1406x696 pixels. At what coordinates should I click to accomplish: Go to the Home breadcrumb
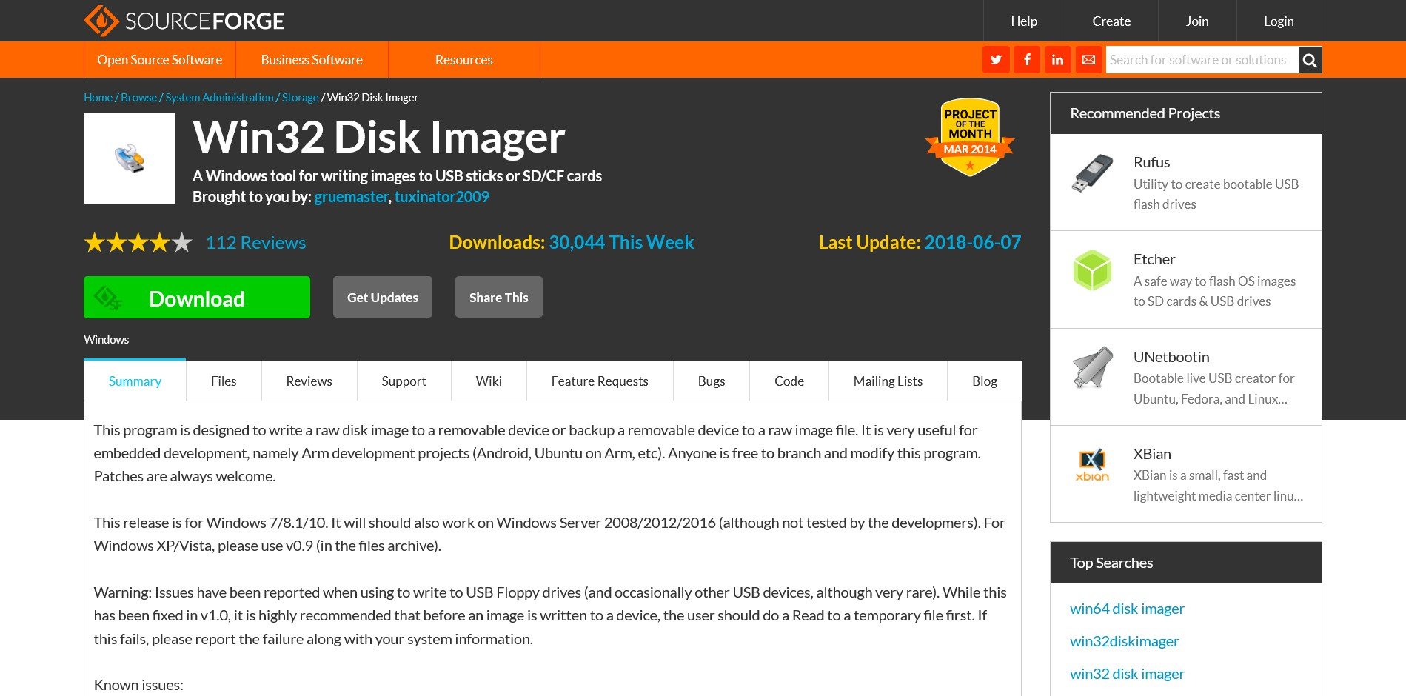coord(98,97)
